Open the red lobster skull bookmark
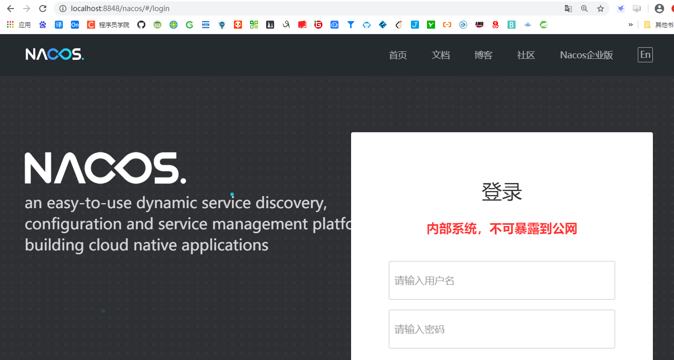Image resolution: width=674 pixels, height=360 pixels. pyautogui.click(x=495, y=25)
